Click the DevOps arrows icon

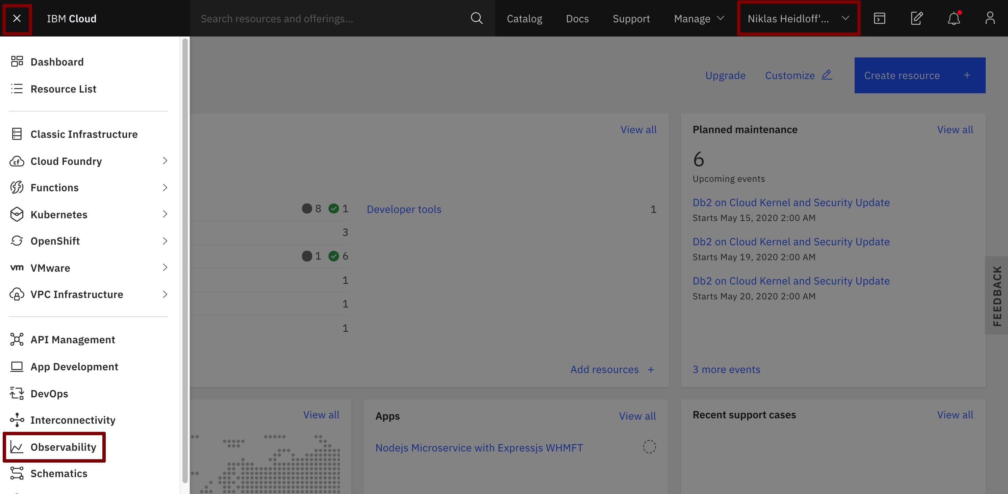point(17,393)
